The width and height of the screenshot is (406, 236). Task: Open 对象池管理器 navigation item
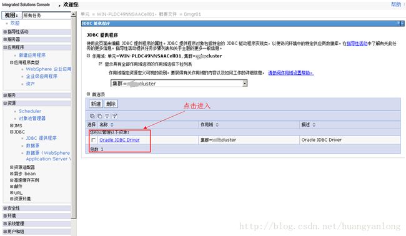32,118
